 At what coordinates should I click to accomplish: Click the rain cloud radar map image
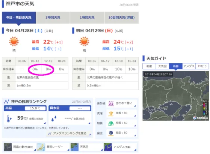[x=175, y=96]
